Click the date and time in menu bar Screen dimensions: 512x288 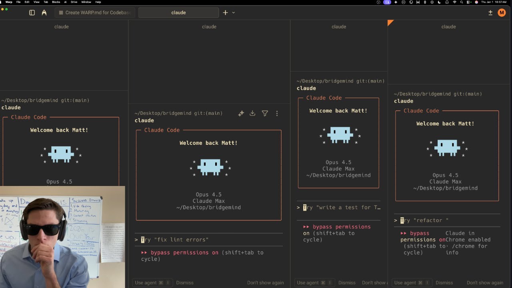pos(494,2)
